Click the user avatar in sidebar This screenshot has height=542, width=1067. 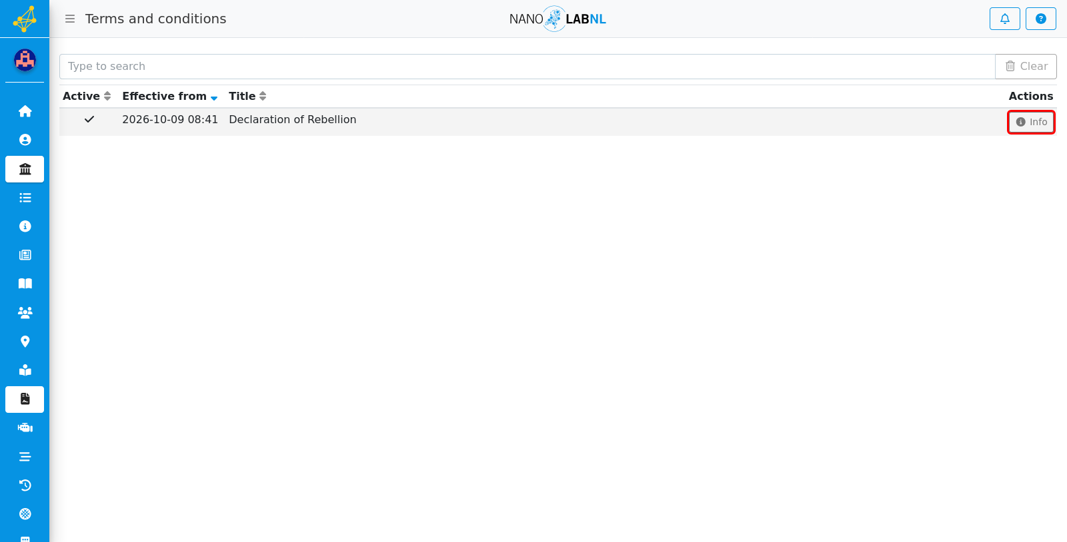25,60
